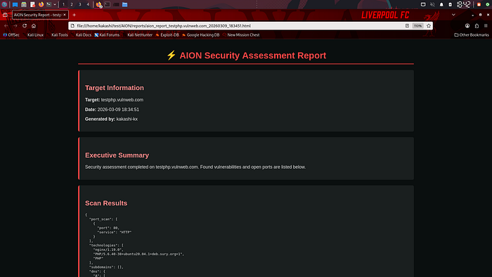Click the display tray icon

423,4
